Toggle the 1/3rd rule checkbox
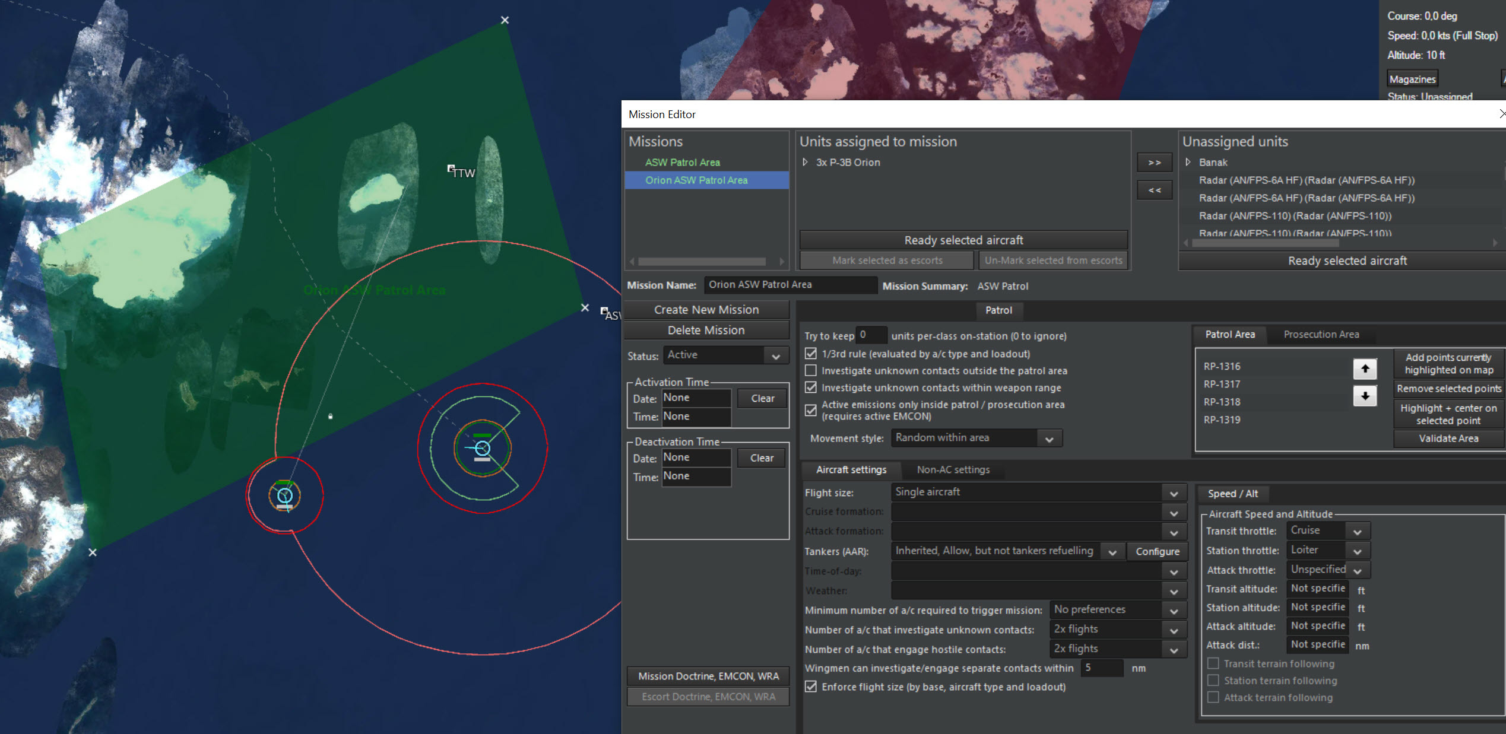 [811, 354]
